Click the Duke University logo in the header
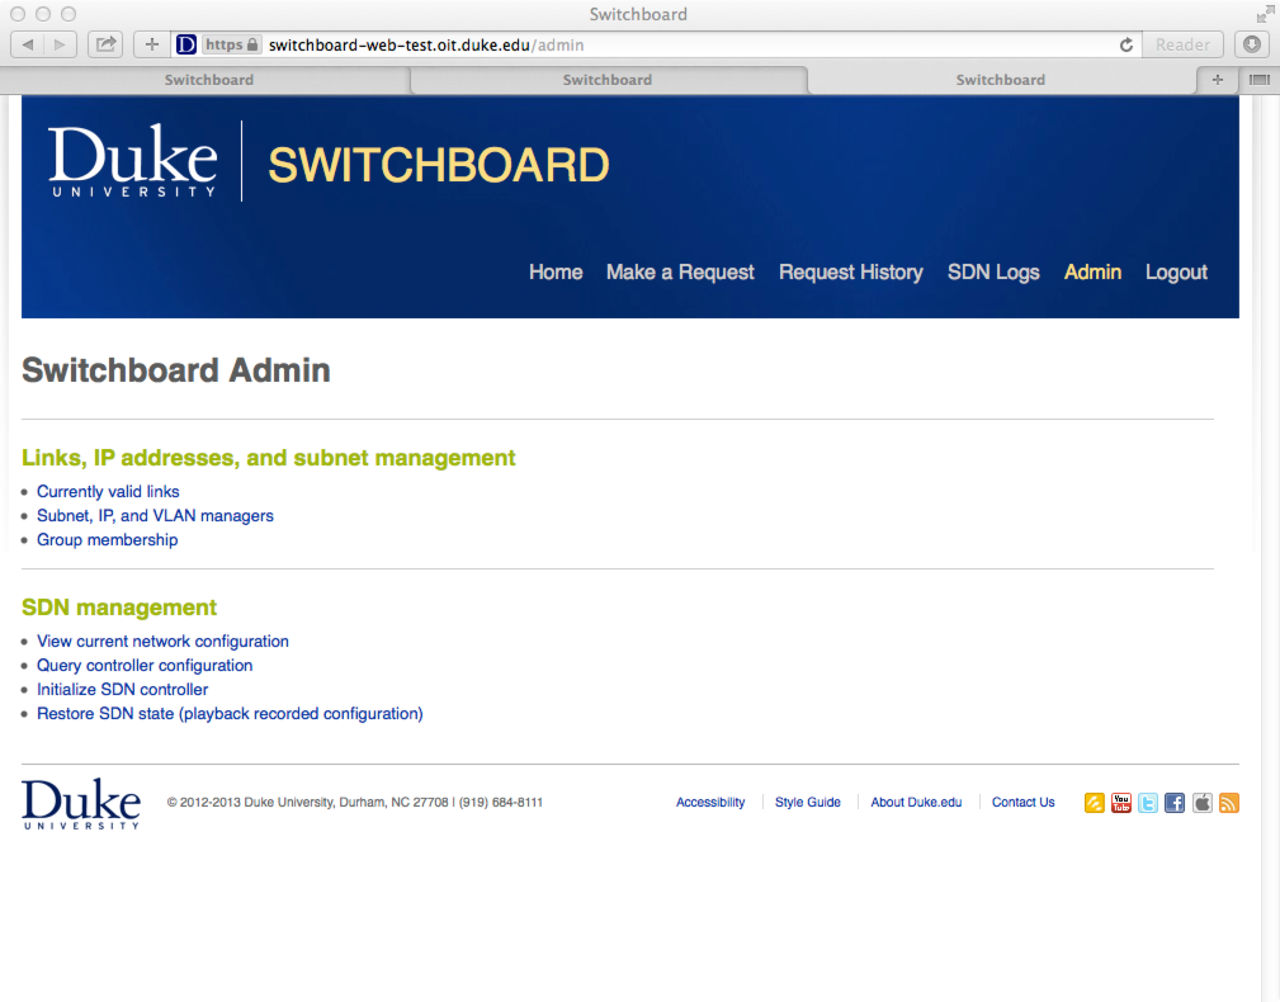This screenshot has width=1280, height=1002. pyautogui.click(x=133, y=161)
